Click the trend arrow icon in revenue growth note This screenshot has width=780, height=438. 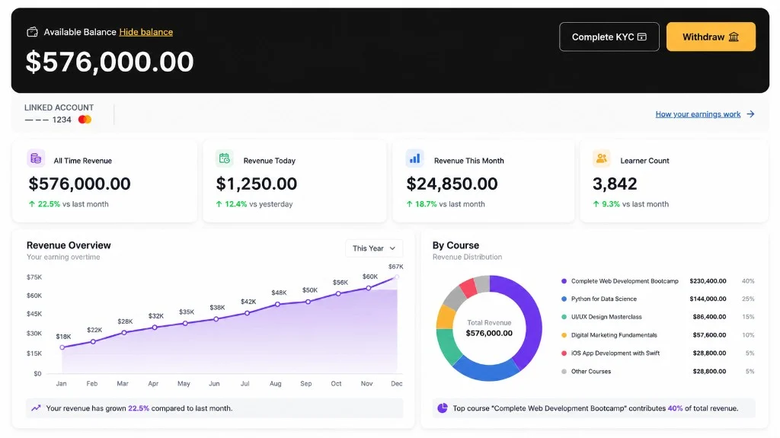(x=36, y=408)
